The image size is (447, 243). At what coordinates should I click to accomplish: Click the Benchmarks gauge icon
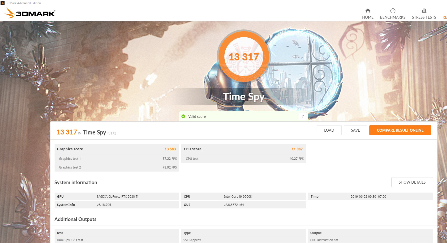(393, 10)
